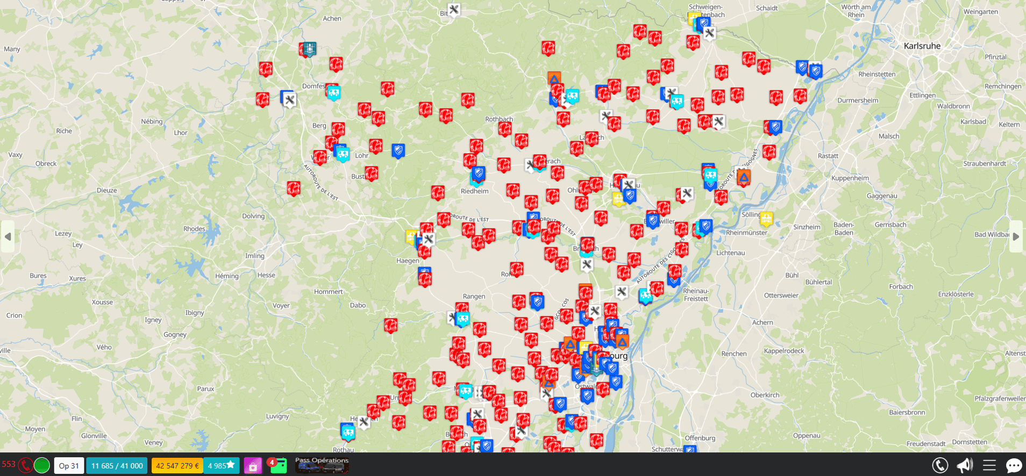
Task: Expand the left side panel arrow
Action: [8, 236]
